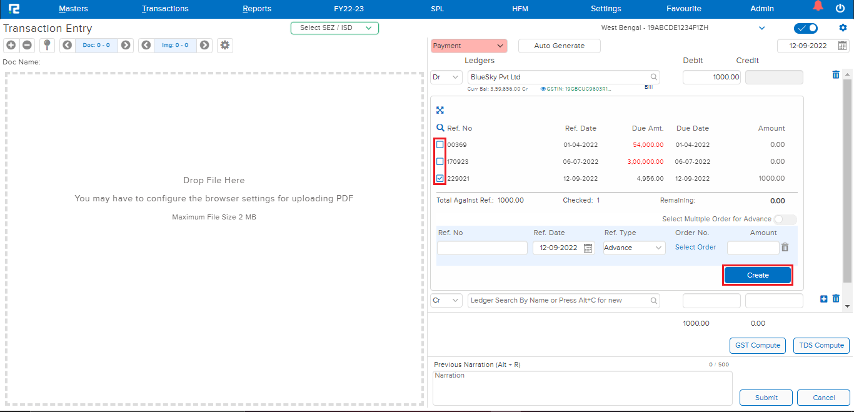854x412 pixels.
Task: Click the zoom out minus icon
Action: [x=27, y=45]
